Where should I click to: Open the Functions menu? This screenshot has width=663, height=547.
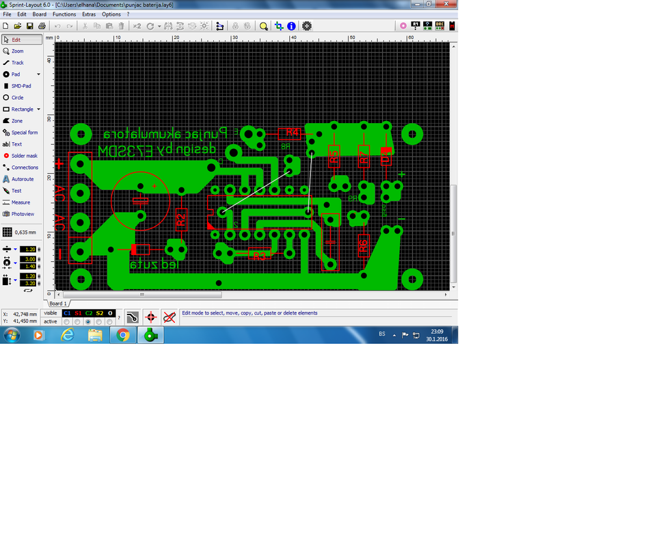click(x=64, y=14)
